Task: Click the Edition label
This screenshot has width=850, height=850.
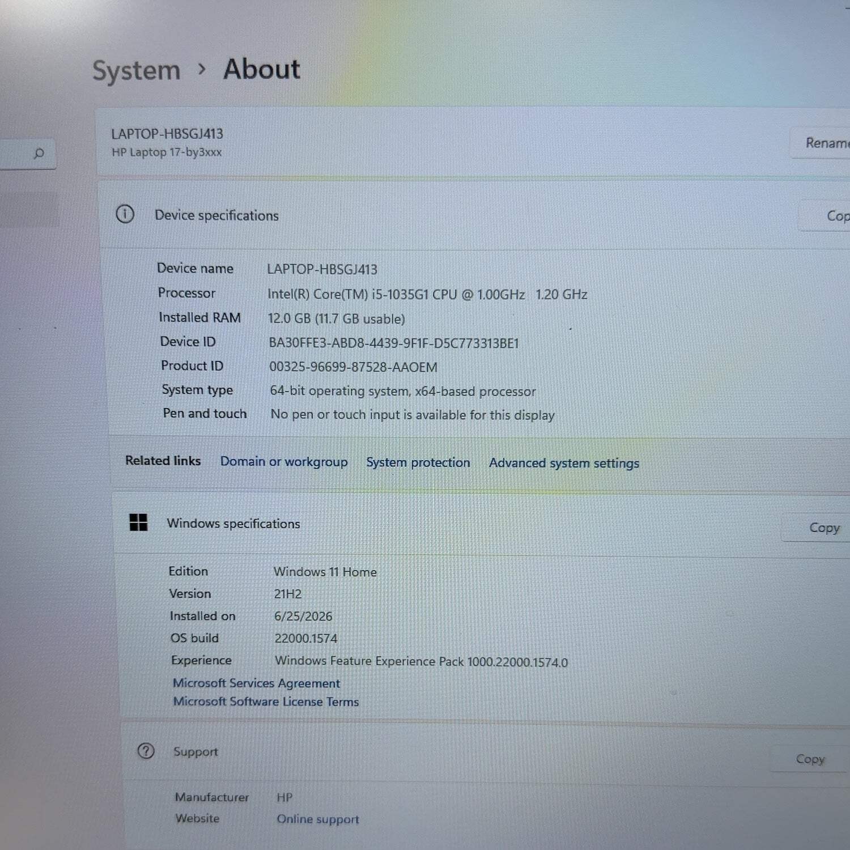Action: click(188, 571)
